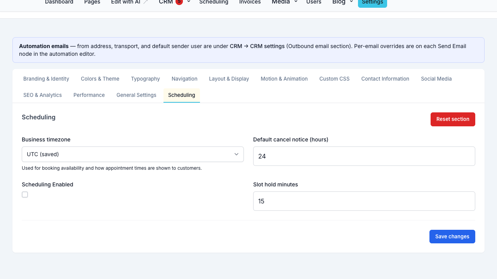Screen dimensions: 497x279
Task: Go to Pages in top navigation
Action: tap(92, 2)
